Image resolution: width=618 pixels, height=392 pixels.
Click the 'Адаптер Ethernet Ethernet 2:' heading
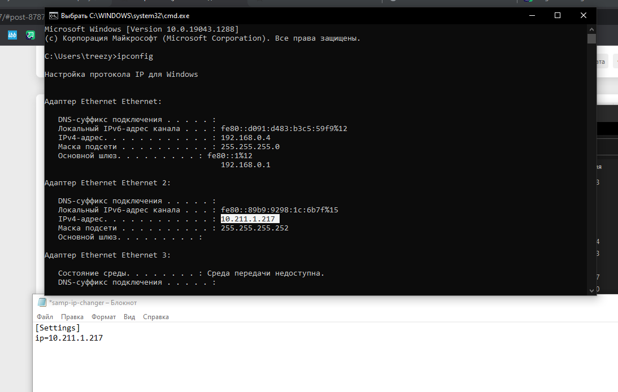pos(107,183)
